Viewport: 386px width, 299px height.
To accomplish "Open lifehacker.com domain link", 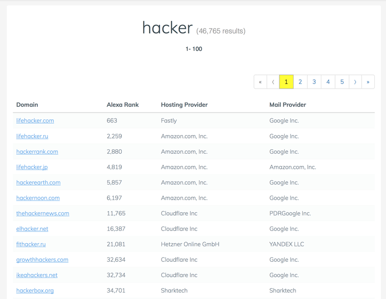I will pos(35,121).
